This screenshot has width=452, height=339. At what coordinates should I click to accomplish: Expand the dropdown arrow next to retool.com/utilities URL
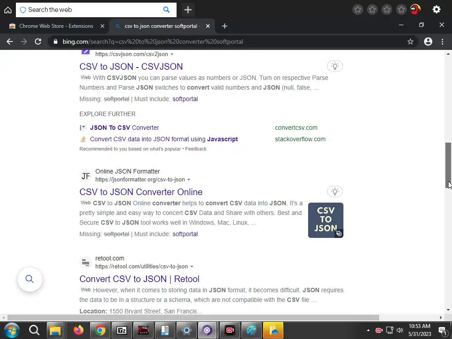(192, 267)
